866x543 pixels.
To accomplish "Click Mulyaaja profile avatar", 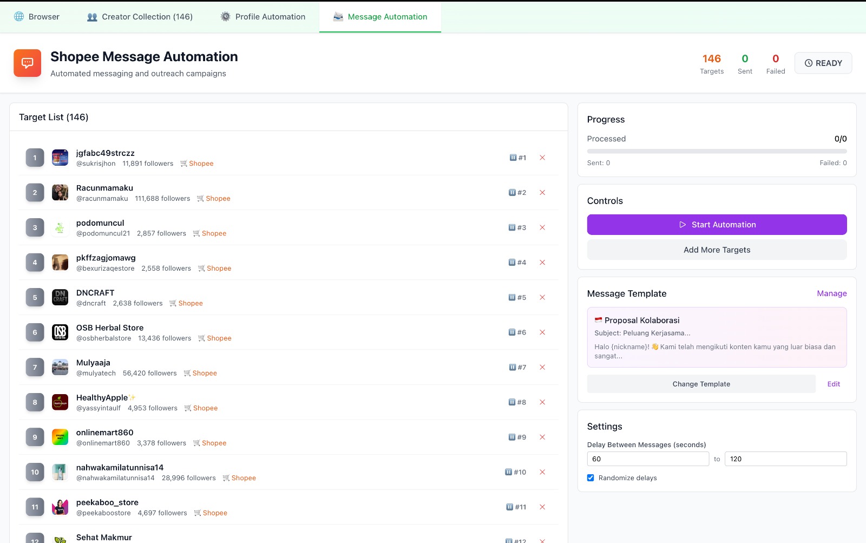I will coord(60,367).
